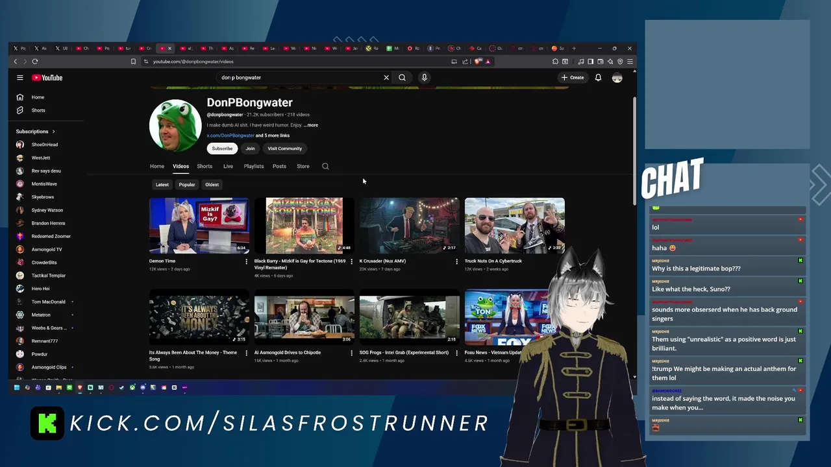Image resolution: width=831 pixels, height=467 pixels.
Task: Open Discord from the taskbar
Action: click(143, 387)
